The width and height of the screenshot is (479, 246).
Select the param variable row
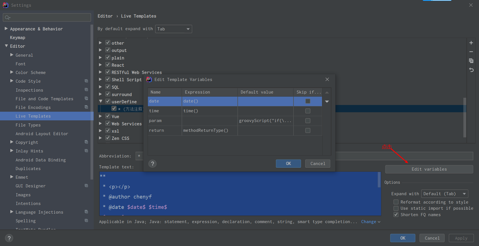coord(165,121)
